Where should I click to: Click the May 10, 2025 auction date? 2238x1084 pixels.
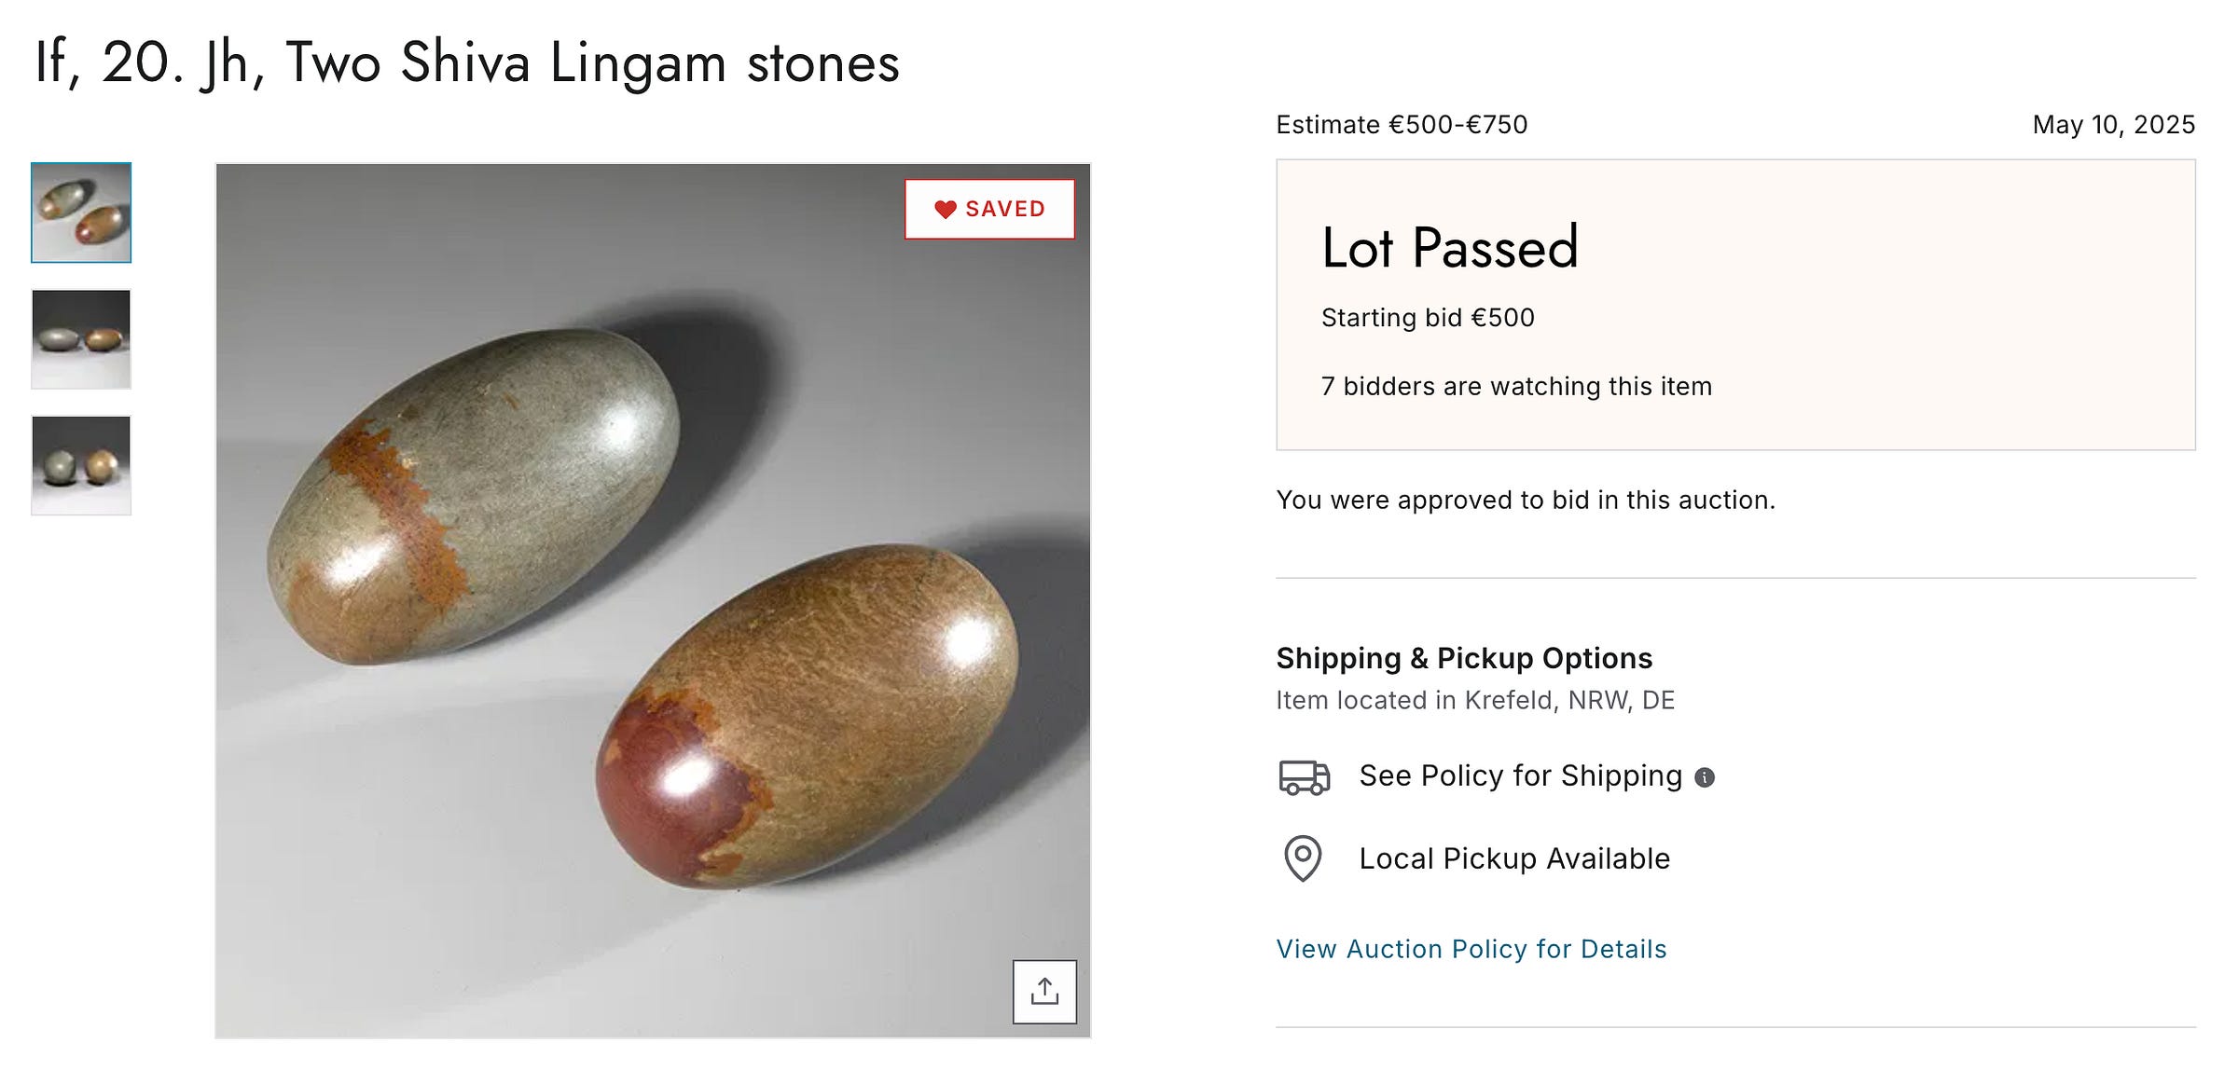(x=2114, y=125)
